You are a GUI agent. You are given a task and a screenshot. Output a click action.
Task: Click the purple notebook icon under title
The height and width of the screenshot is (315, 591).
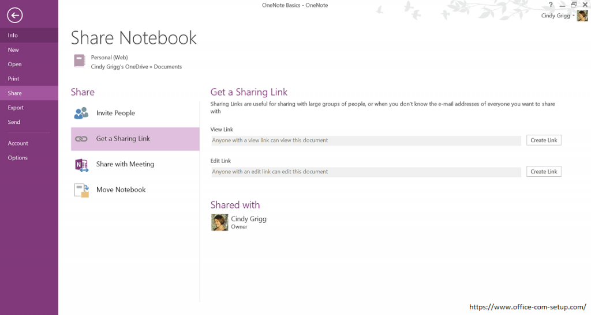pyautogui.click(x=80, y=61)
